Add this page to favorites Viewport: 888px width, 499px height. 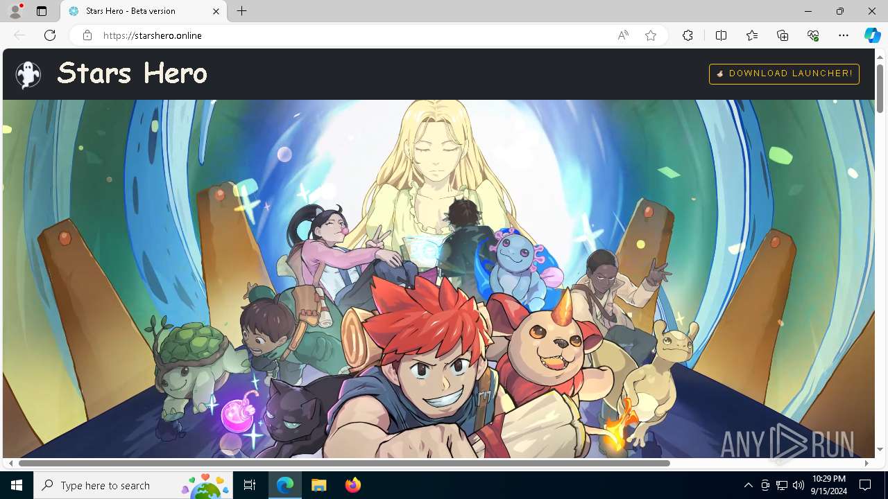[651, 35]
